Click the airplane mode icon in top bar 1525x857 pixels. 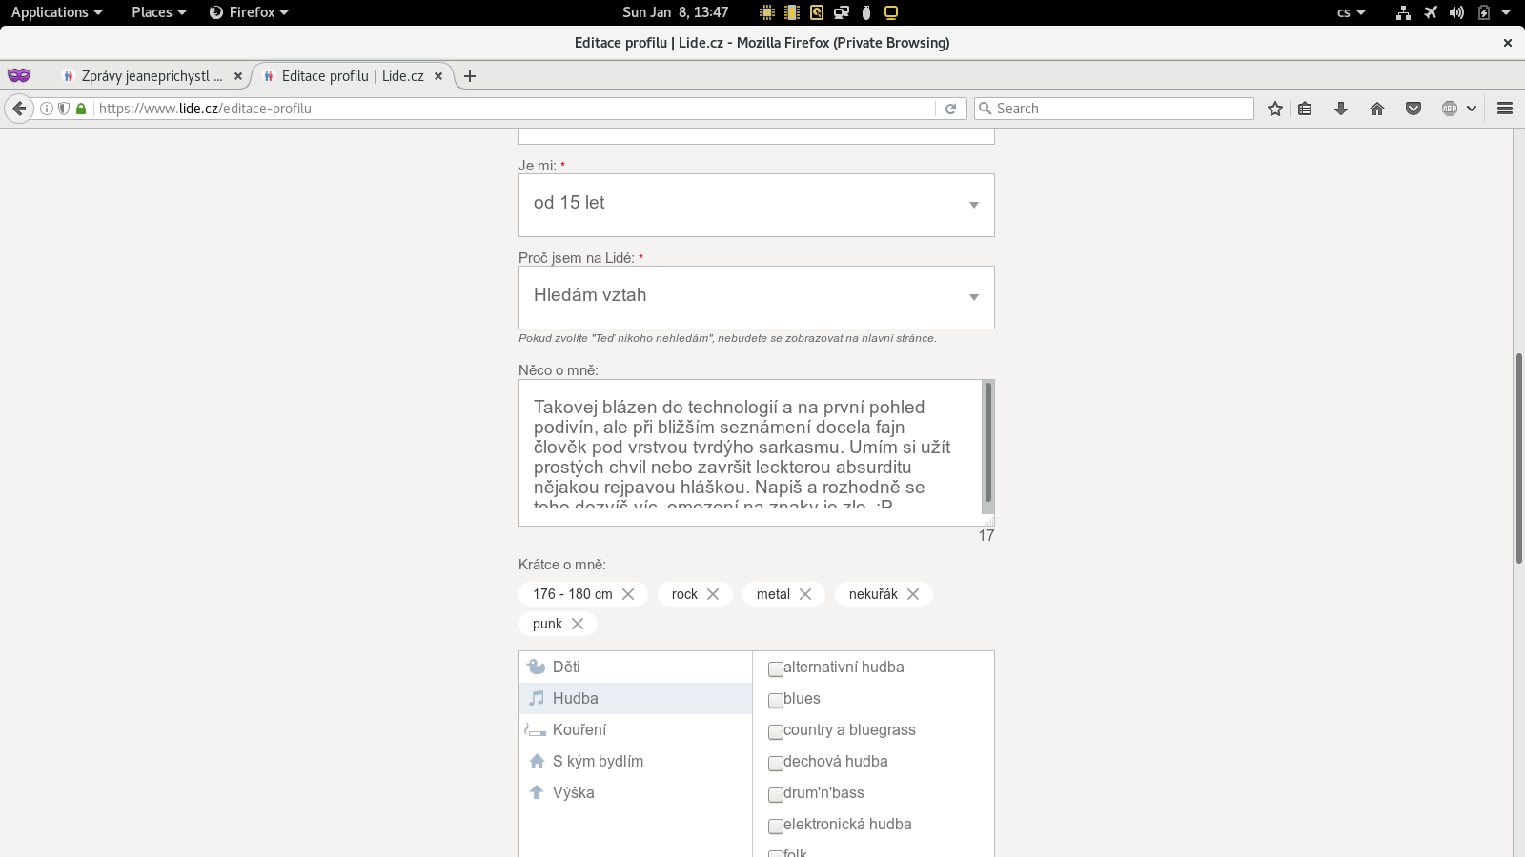[x=1430, y=12]
